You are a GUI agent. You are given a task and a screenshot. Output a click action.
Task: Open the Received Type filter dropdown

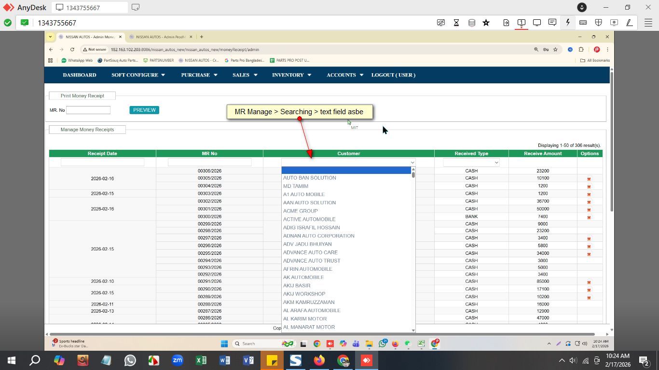(471, 163)
